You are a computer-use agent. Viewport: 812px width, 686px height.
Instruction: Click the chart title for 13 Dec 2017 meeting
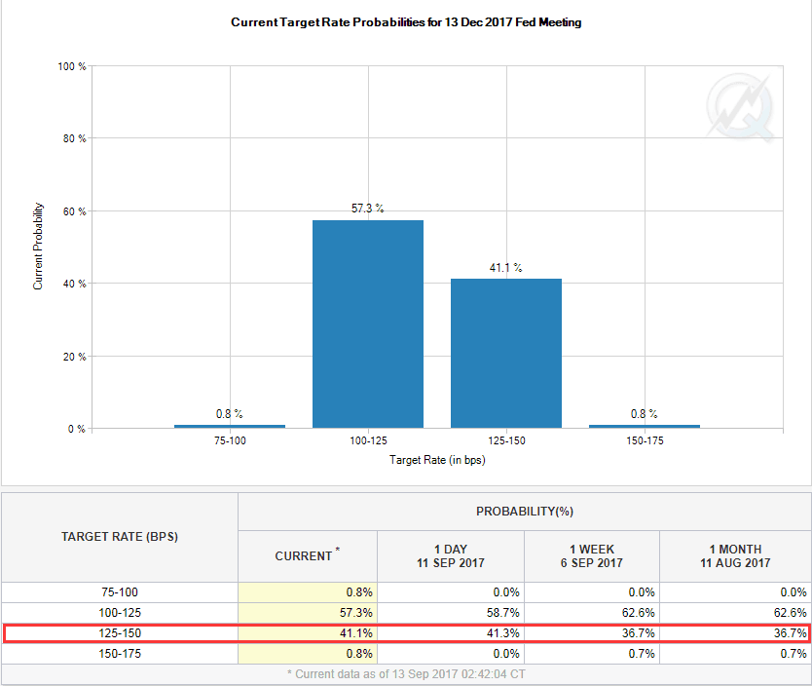pos(406,21)
